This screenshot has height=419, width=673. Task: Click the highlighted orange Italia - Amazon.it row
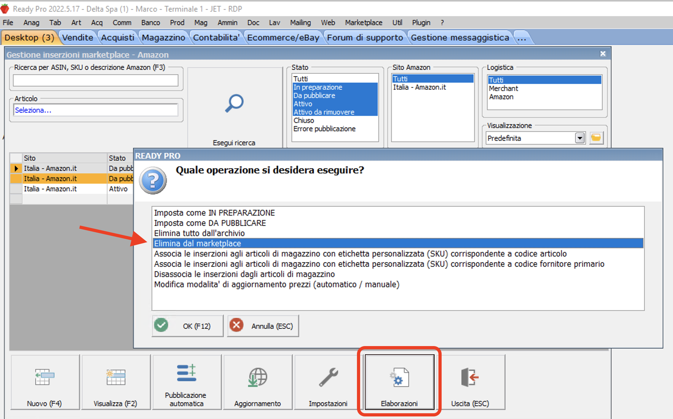coord(72,178)
